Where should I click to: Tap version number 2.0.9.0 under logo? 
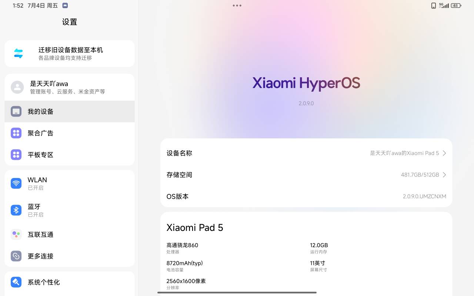[306, 103]
